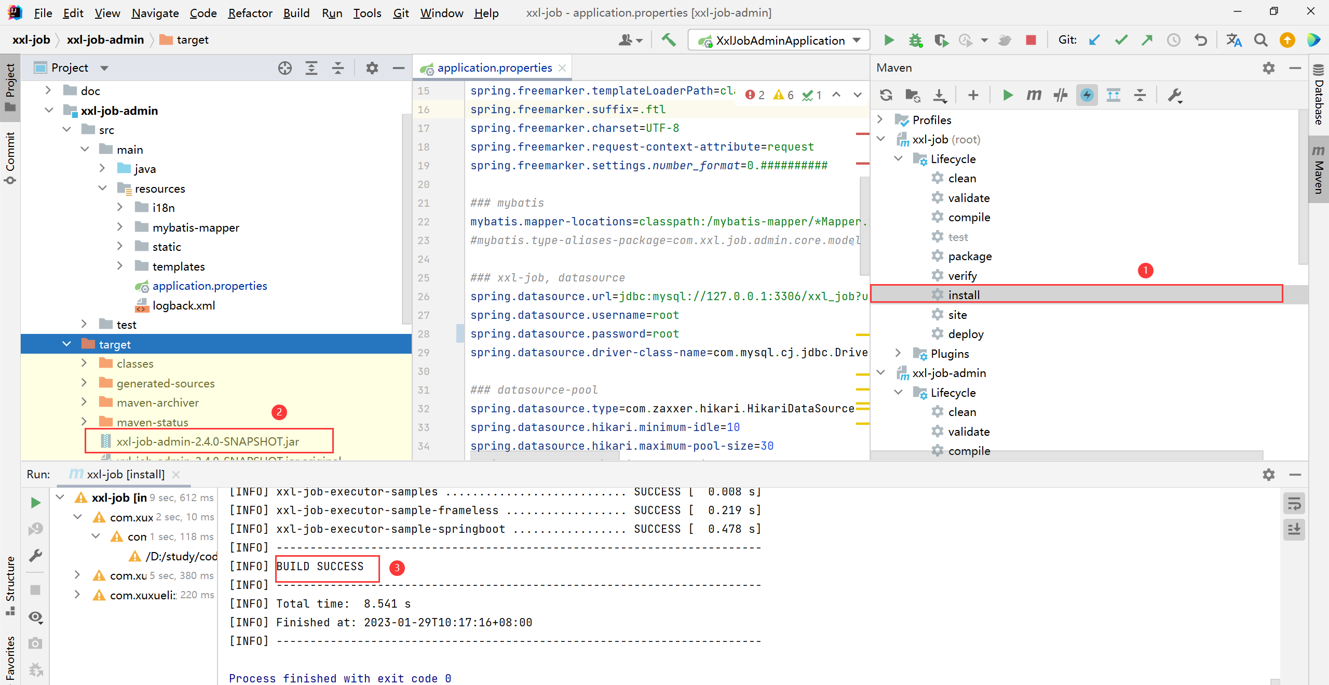The width and height of the screenshot is (1329, 685).
Task: Toggle the eye view filter in Run panel
Action: (x=35, y=617)
